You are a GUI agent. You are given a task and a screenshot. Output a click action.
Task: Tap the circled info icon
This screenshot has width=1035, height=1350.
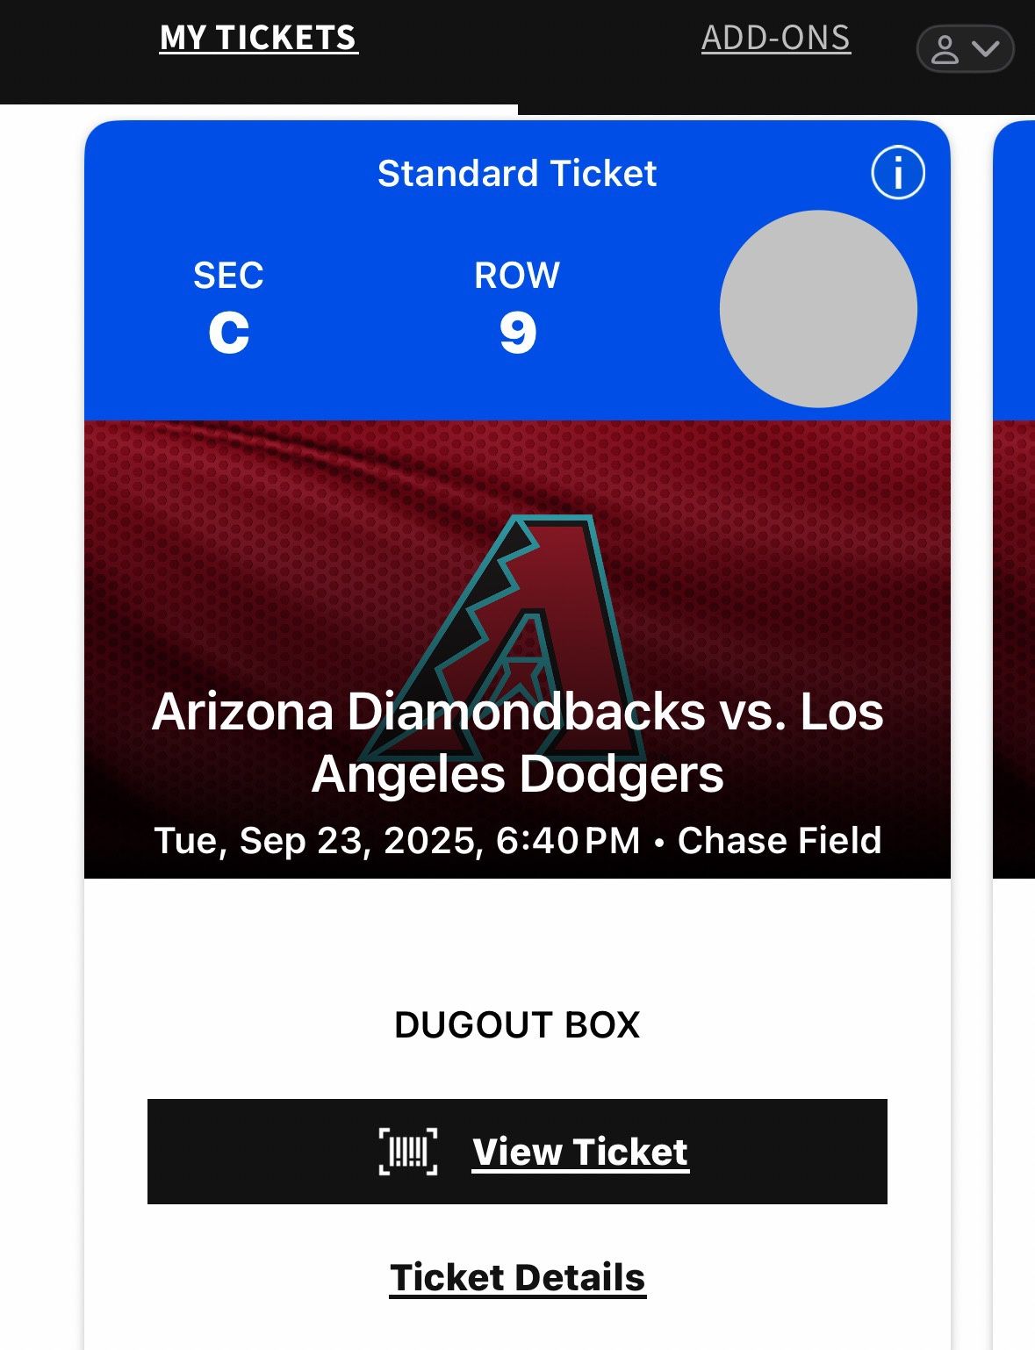coord(897,173)
